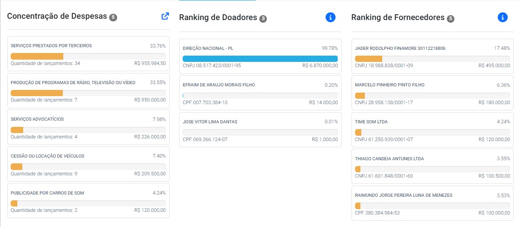This screenshot has height=227, width=519.
Task: Click the count badge next to Ranking de Fornecedores
Action: pyautogui.click(x=450, y=19)
